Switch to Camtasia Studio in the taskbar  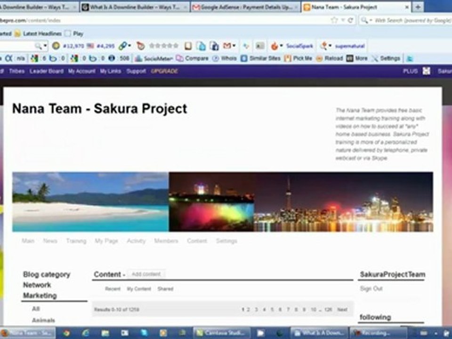221,333
